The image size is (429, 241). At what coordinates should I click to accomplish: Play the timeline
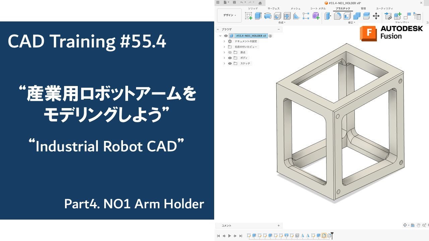[230, 236]
